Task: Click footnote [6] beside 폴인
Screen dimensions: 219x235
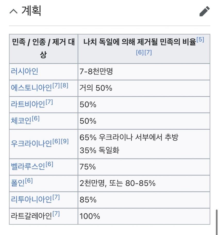Action: 29,181
